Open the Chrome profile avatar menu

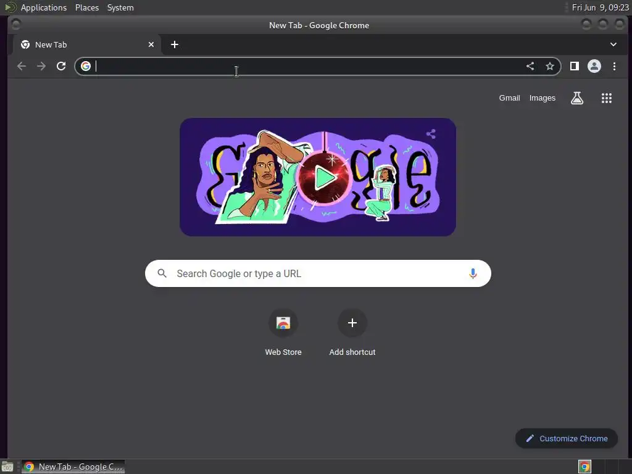click(594, 66)
